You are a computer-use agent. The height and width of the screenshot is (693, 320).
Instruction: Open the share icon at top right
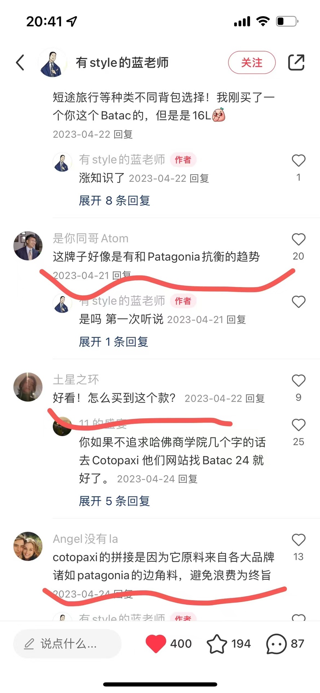[x=296, y=62]
